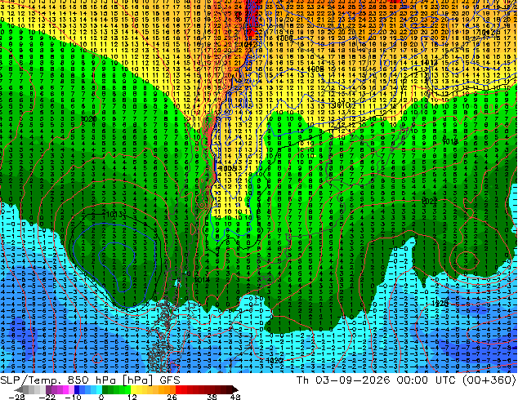The height and width of the screenshot is (400, 518).
Task: Click the dark right arrow tip of color bar
Action: [x=235, y=389]
